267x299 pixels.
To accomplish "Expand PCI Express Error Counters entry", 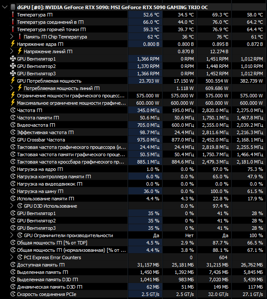I will tap(12, 257).
